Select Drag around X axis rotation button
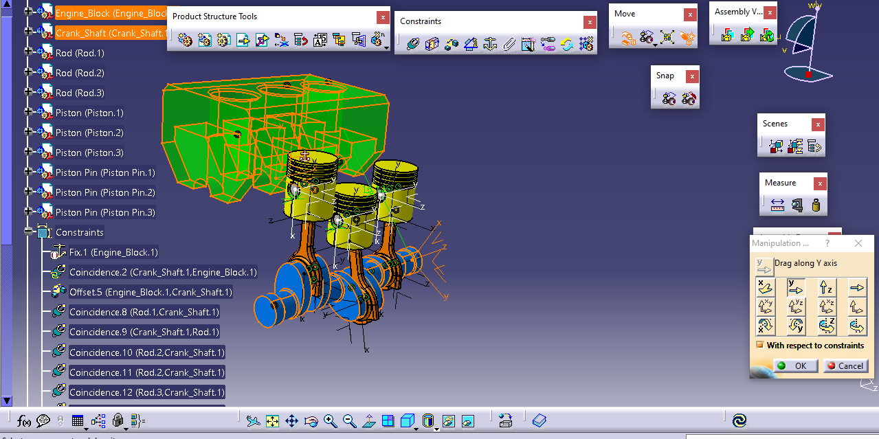This screenshot has height=439, width=879. pyautogui.click(x=766, y=325)
